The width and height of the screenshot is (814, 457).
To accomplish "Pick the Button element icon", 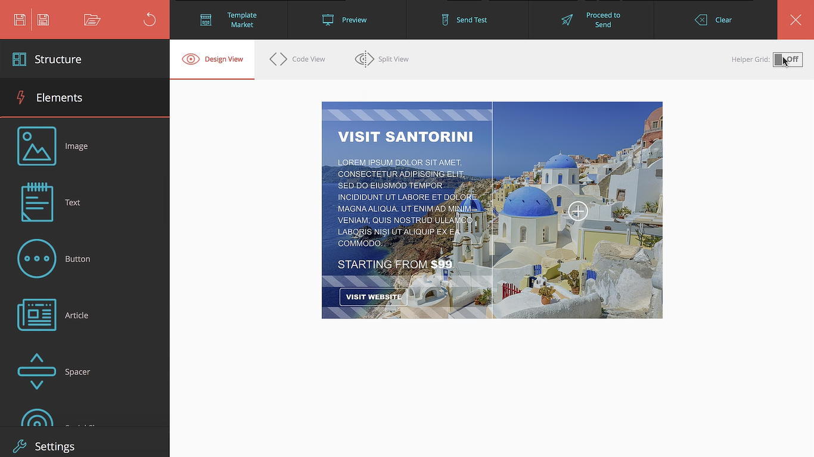I will tap(37, 259).
